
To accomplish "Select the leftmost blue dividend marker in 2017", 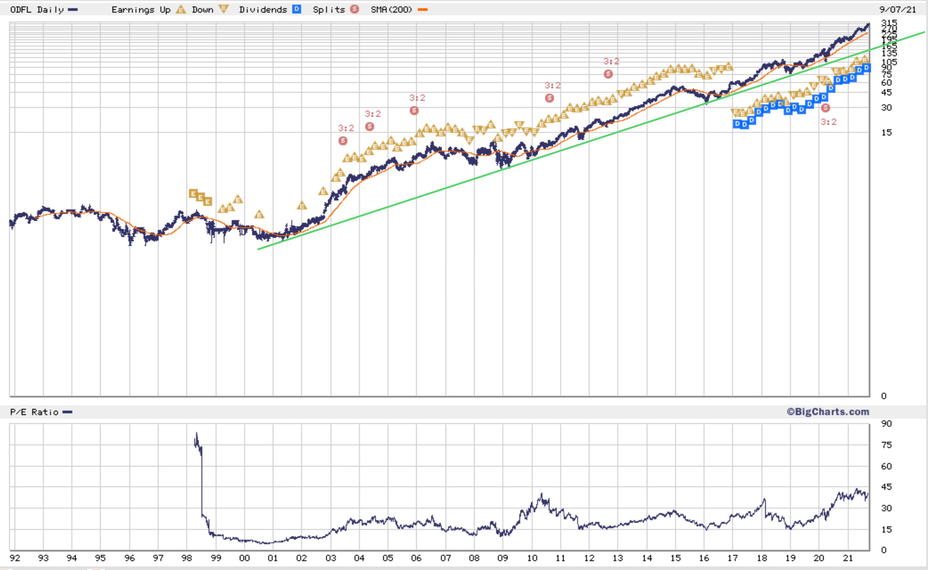I will pos(737,124).
